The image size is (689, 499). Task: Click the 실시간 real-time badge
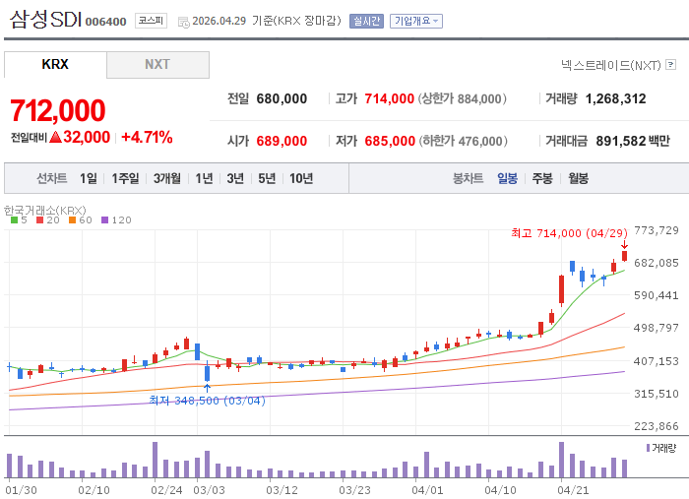tap(366, 21)
